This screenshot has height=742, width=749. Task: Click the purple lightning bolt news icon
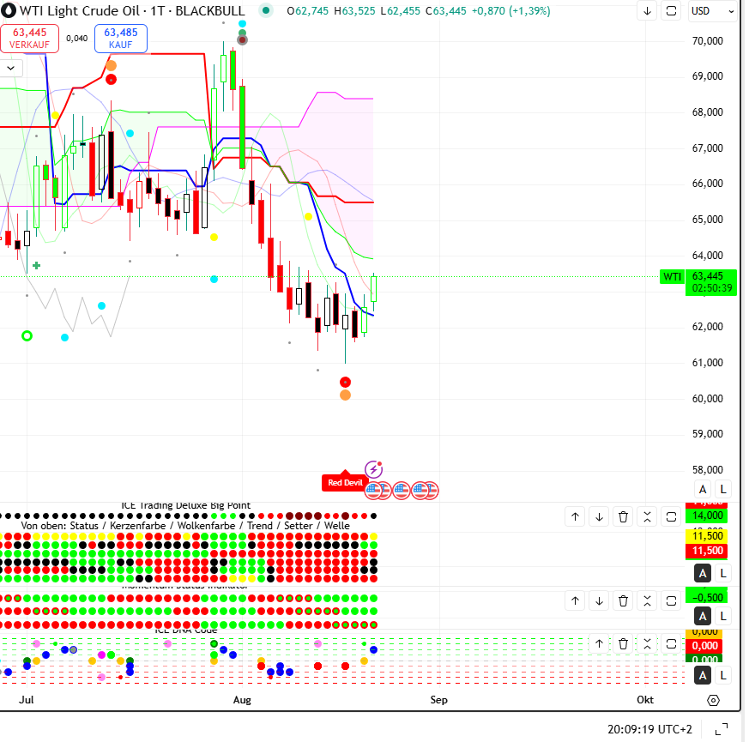coord(373,469)
